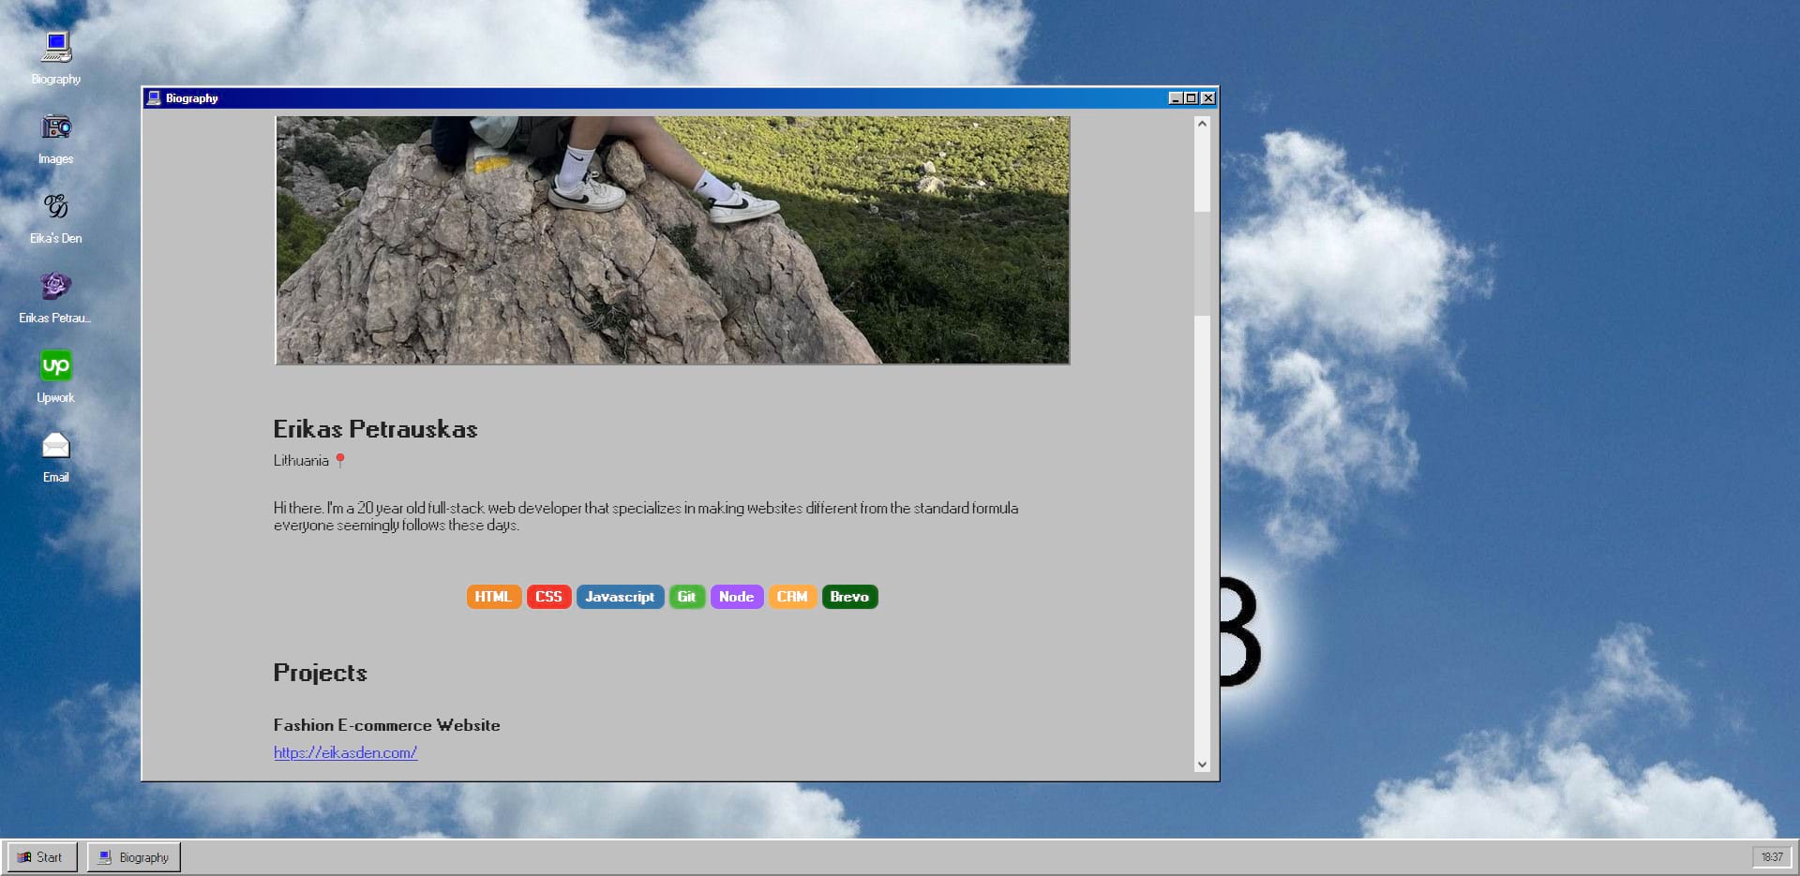
Task: Launch the Upwork desktop shortcut
Action: (x=56, y=366)
